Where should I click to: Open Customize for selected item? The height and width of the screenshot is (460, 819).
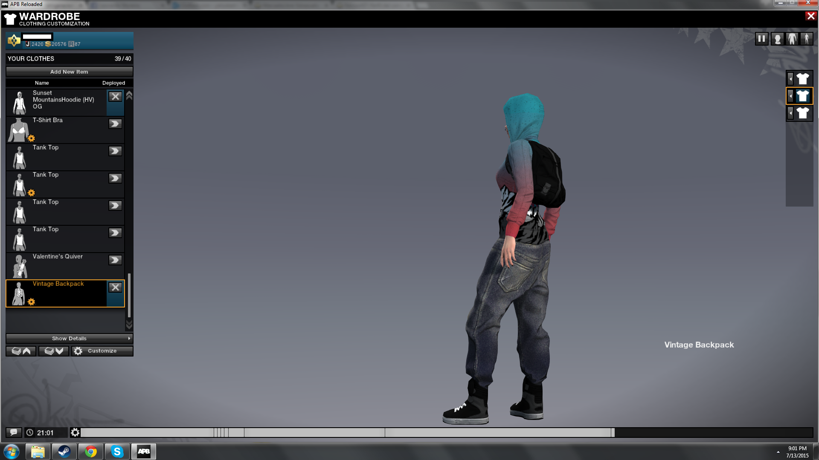click(102, 351)
